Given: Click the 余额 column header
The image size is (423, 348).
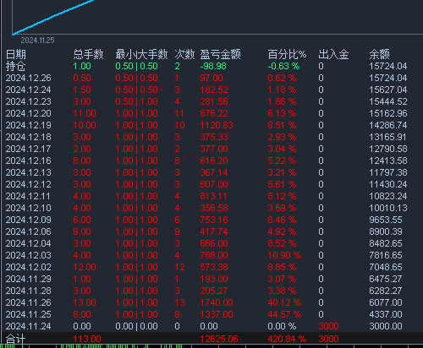Looking at the screenshot, I should pos(379,54).
